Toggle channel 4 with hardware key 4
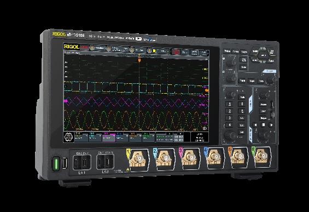 [229, 125]
